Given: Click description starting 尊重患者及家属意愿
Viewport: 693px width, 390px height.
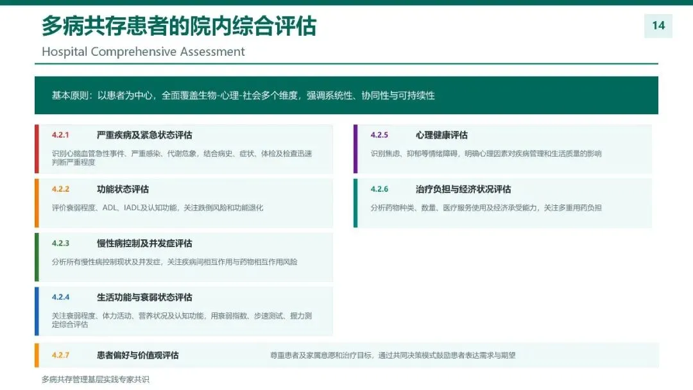Looking at the screenshot, I should click(x=393, y=355).
